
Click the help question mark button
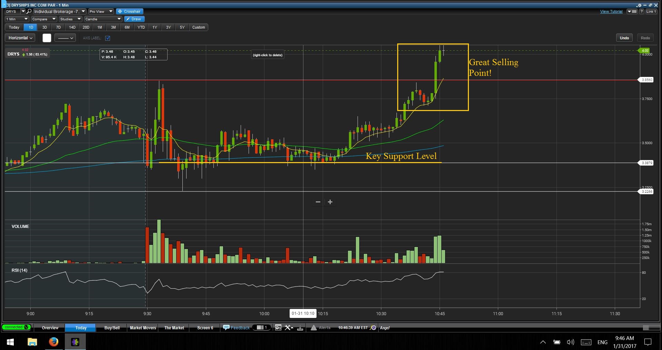click(x=642, y=11)
